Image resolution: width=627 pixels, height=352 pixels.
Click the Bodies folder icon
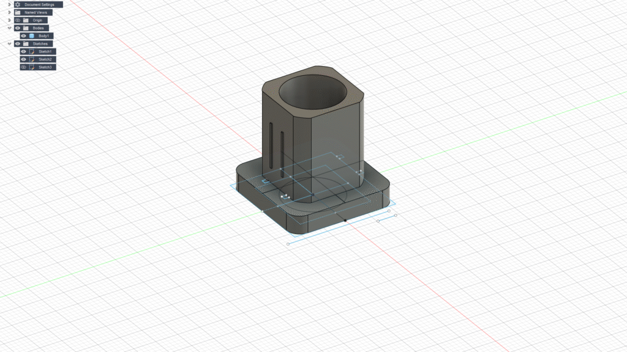[x=26, y=28]
